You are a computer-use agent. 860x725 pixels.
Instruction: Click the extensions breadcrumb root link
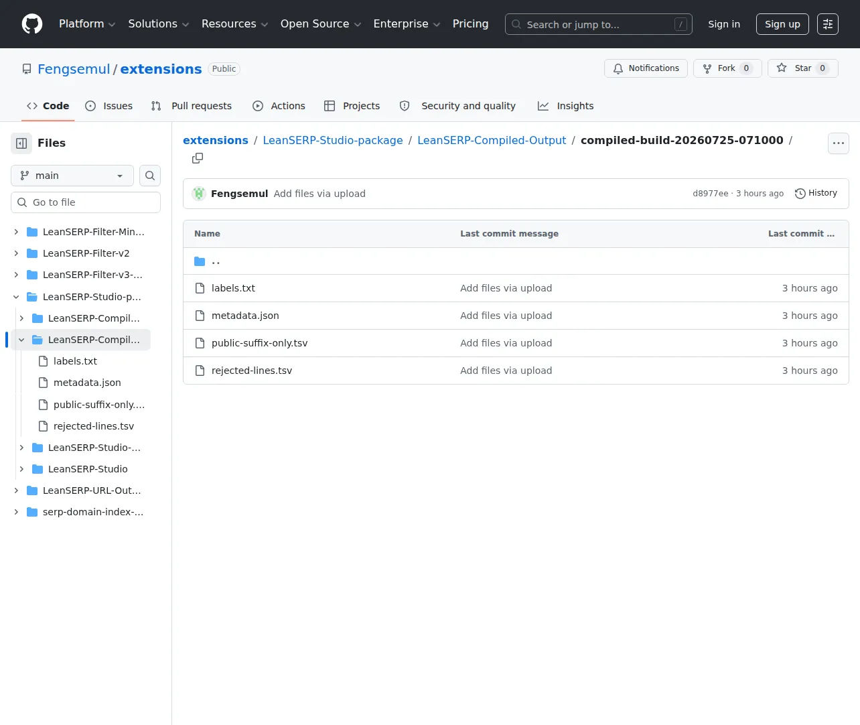pos(216,140)
